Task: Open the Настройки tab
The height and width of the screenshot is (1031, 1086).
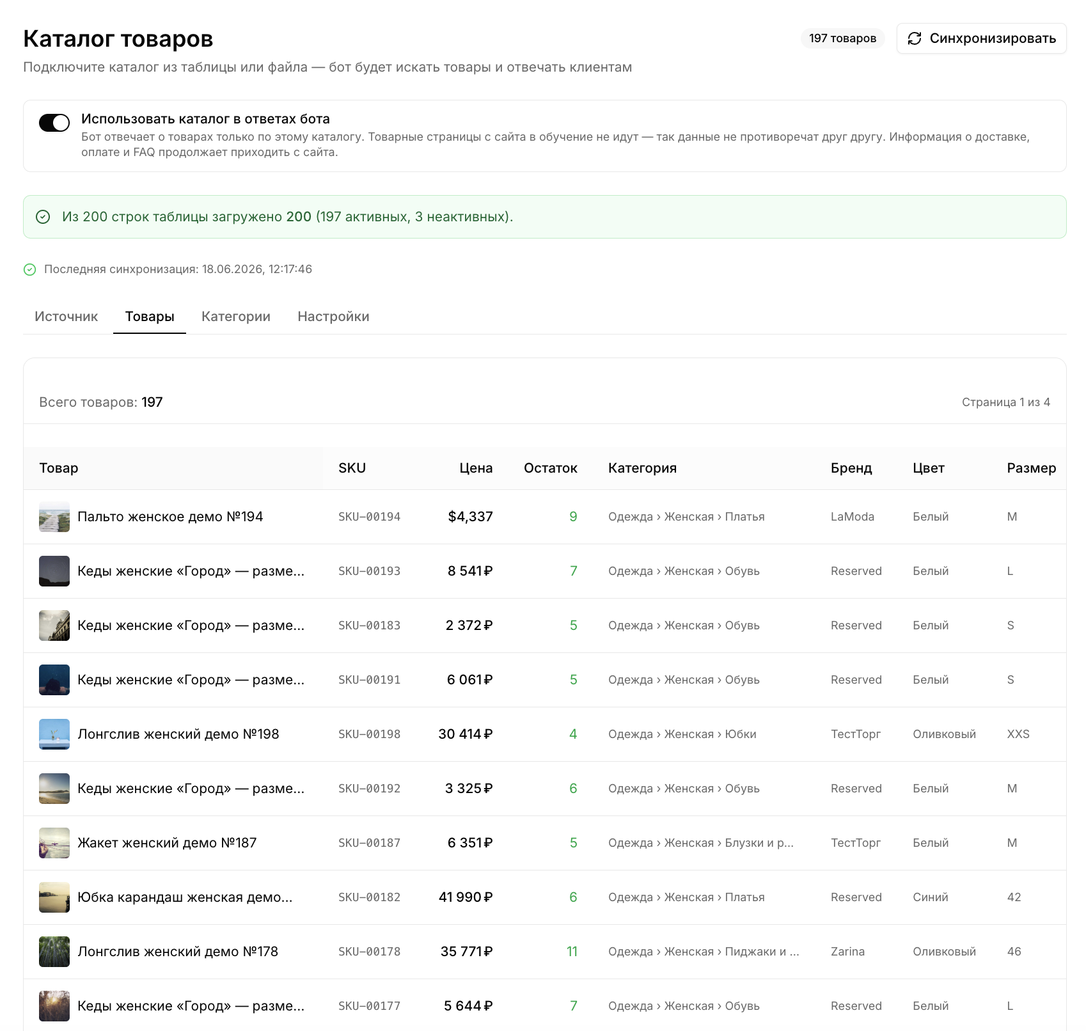Action: 333,317
